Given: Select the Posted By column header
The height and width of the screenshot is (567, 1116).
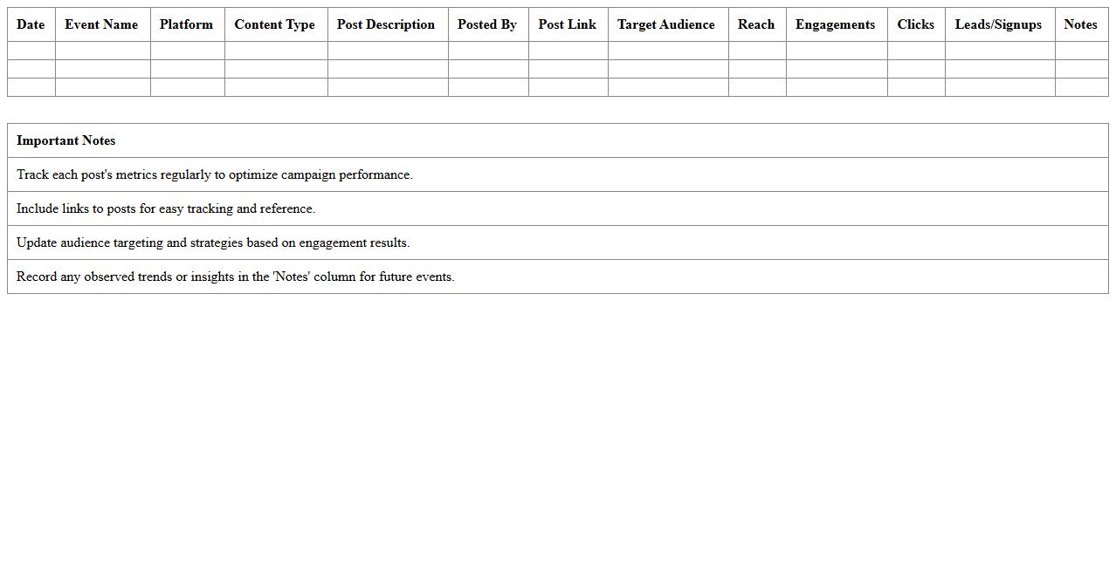Looking at the screenshot, I should pyautogui.click(x=487, y=24).
